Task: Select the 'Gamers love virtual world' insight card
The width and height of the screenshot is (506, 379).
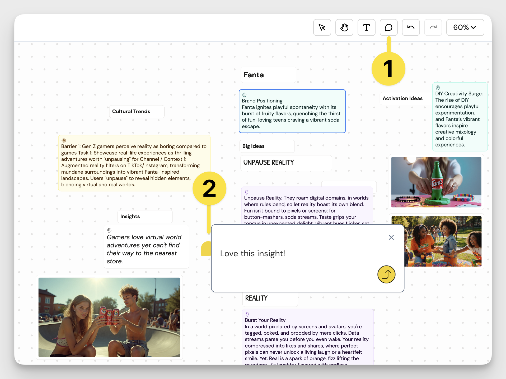Action: tap(146, 247)
